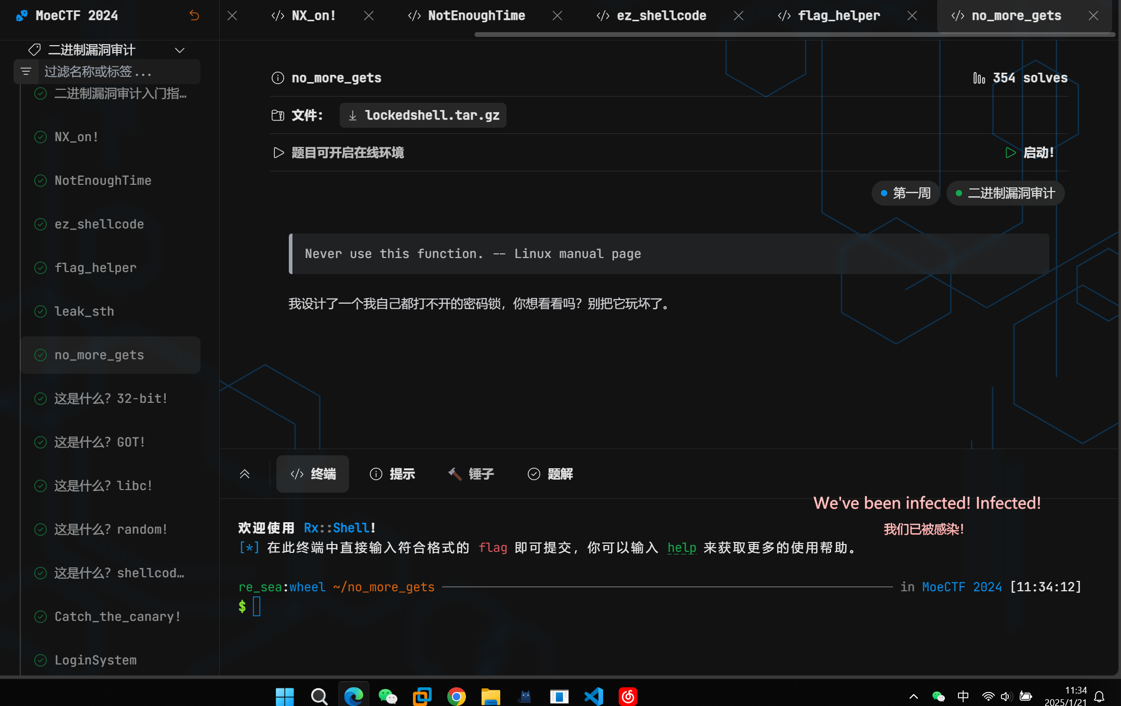This screenshot has height=706, width=1121.
Task: Open File Explorer from taskbar
Action: pyautogui.click(x=491, y=696)
